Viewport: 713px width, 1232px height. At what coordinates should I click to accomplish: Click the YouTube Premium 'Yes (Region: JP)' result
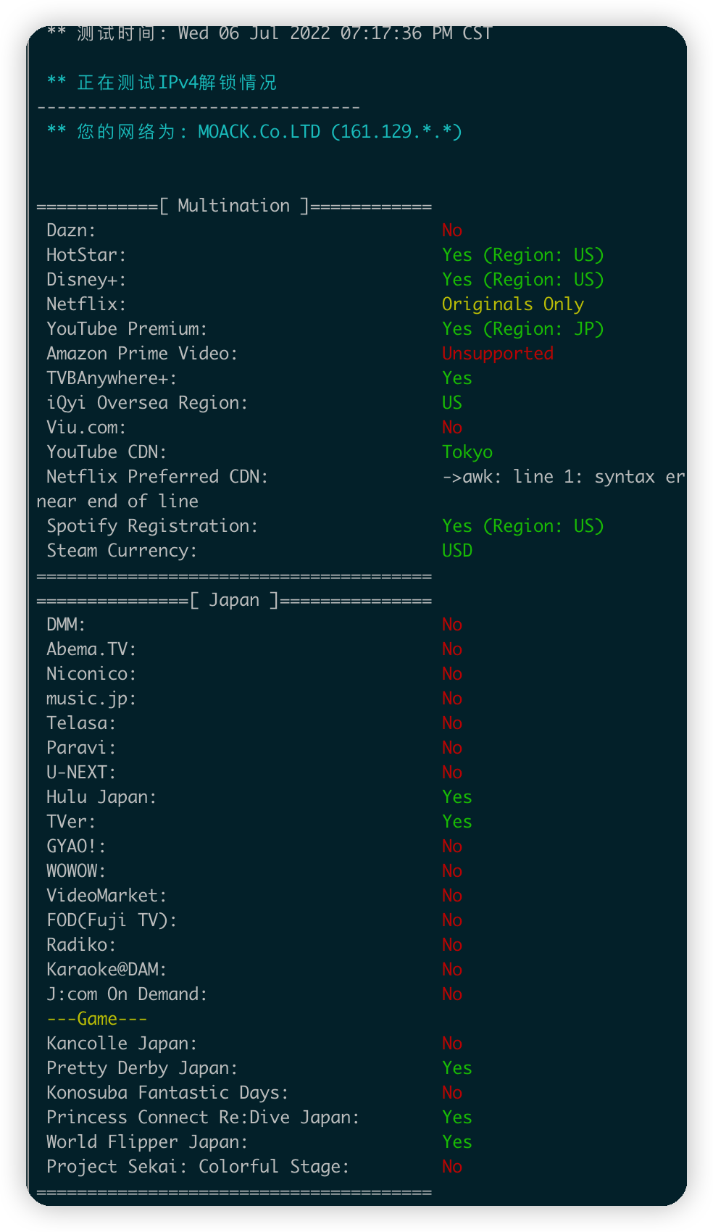click(x=522, y=329)
